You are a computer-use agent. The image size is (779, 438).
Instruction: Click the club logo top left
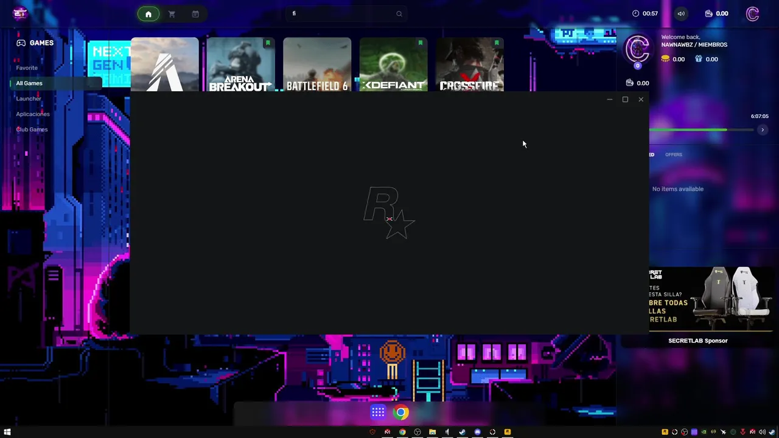pyautogui.click(x=20, y=13)
